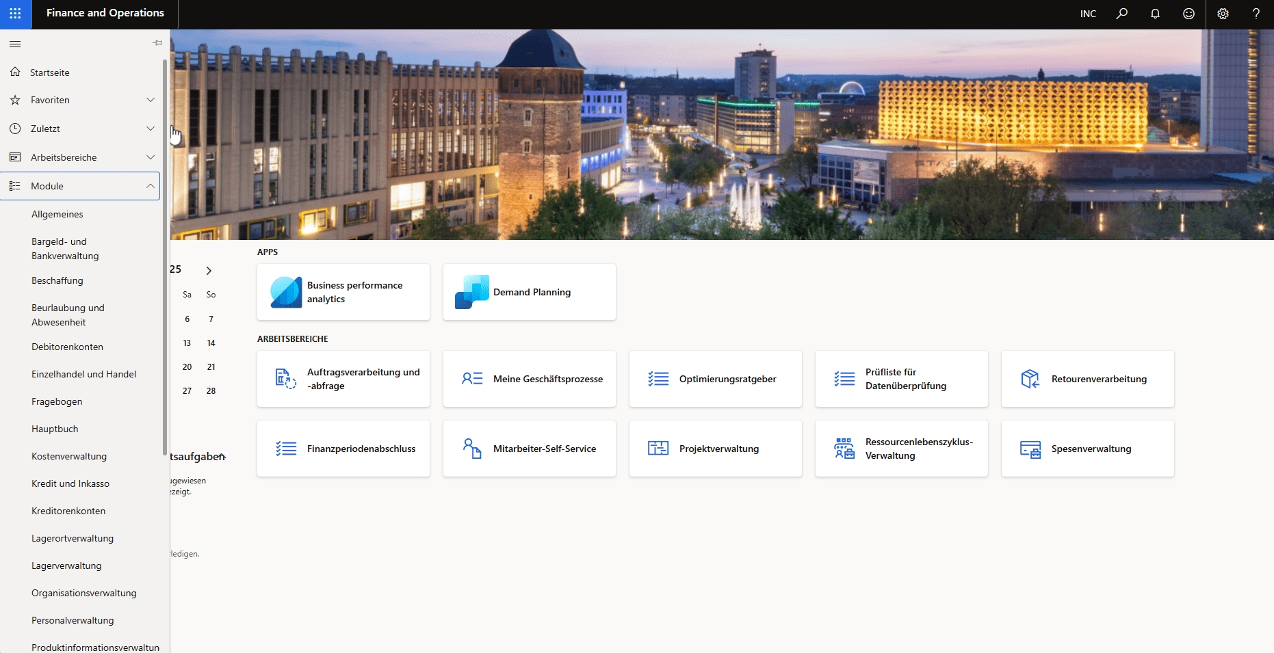The image size is (1274, 653).
Task: Click the navigation pane scrollbar
Action: 164,256
